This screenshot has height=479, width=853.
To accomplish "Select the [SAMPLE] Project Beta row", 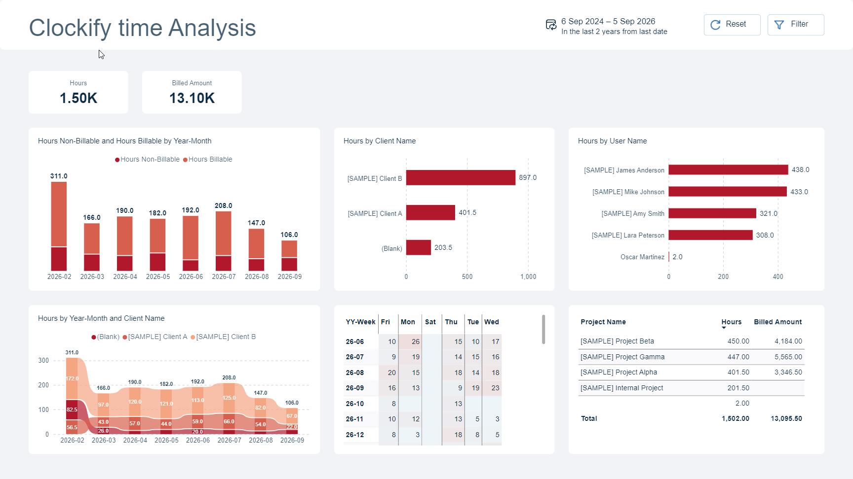I will pos(691,341).
